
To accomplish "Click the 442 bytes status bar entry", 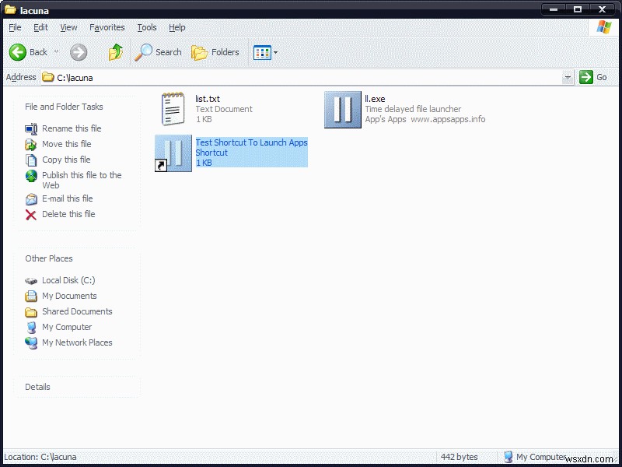I will pyautogui.click(x=459, y=457).
